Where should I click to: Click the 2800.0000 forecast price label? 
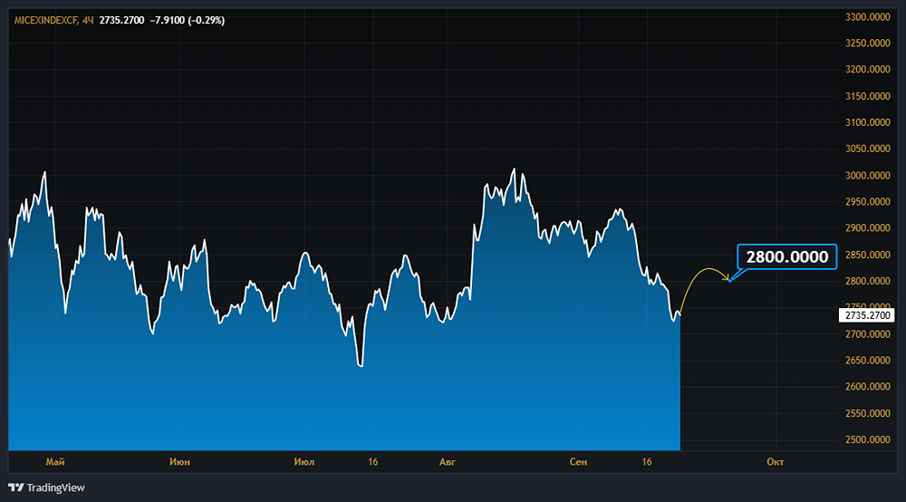[x=787, y=256]
